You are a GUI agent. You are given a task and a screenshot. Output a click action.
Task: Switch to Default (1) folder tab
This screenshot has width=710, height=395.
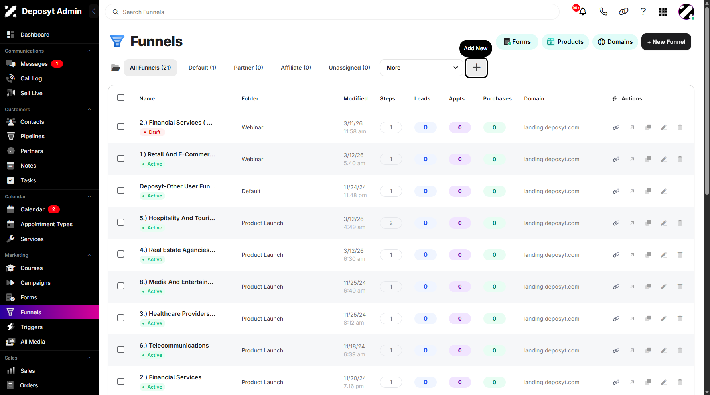click(x=202, y=68)
